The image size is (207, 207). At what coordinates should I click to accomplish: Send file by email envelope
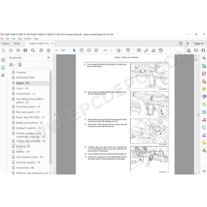pos(196,50)
